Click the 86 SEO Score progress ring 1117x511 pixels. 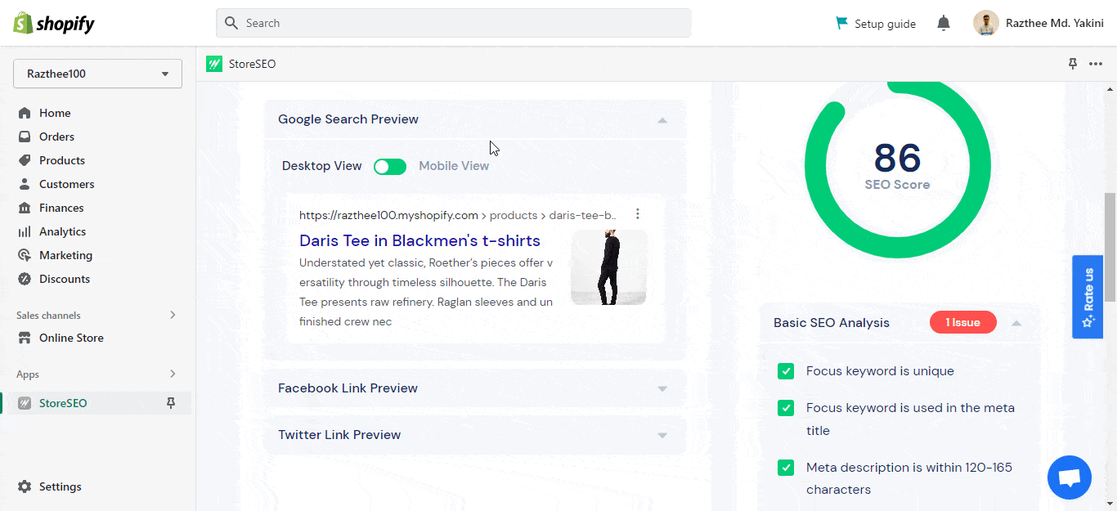[x=897, y=166]
